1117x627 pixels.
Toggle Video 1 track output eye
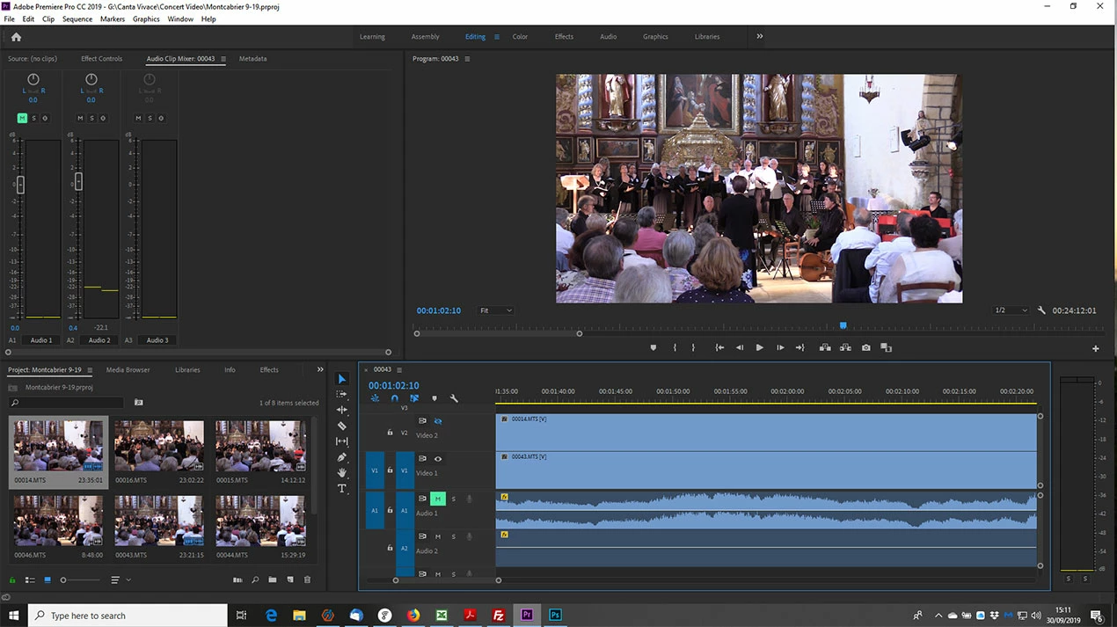tap(438, 458)
